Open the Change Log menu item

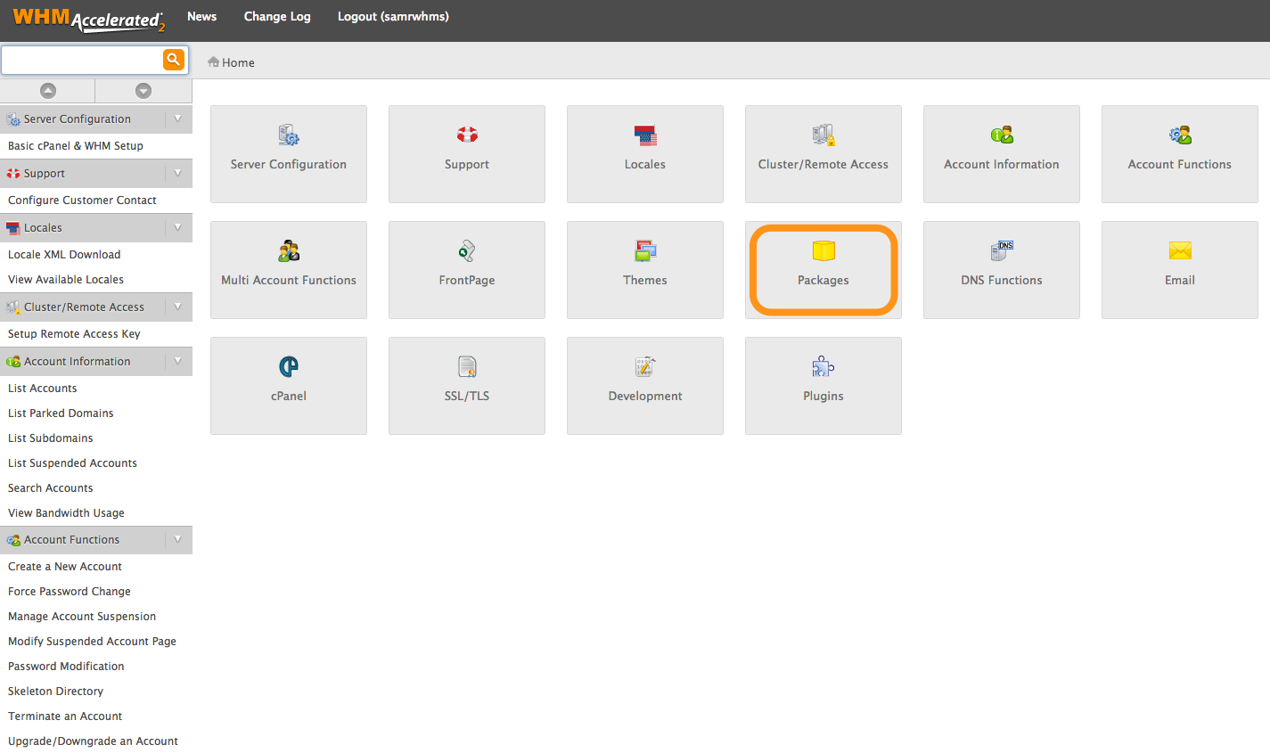pos(277,16)
